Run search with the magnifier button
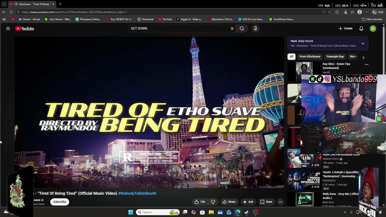 click(242, 29)
